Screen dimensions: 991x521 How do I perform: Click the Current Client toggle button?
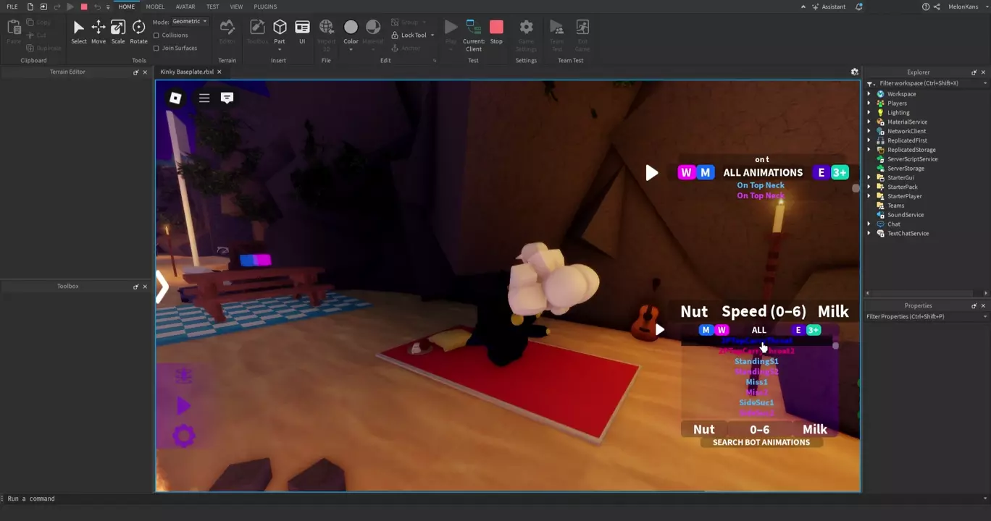pyautogui.click(x=474, y=33)
